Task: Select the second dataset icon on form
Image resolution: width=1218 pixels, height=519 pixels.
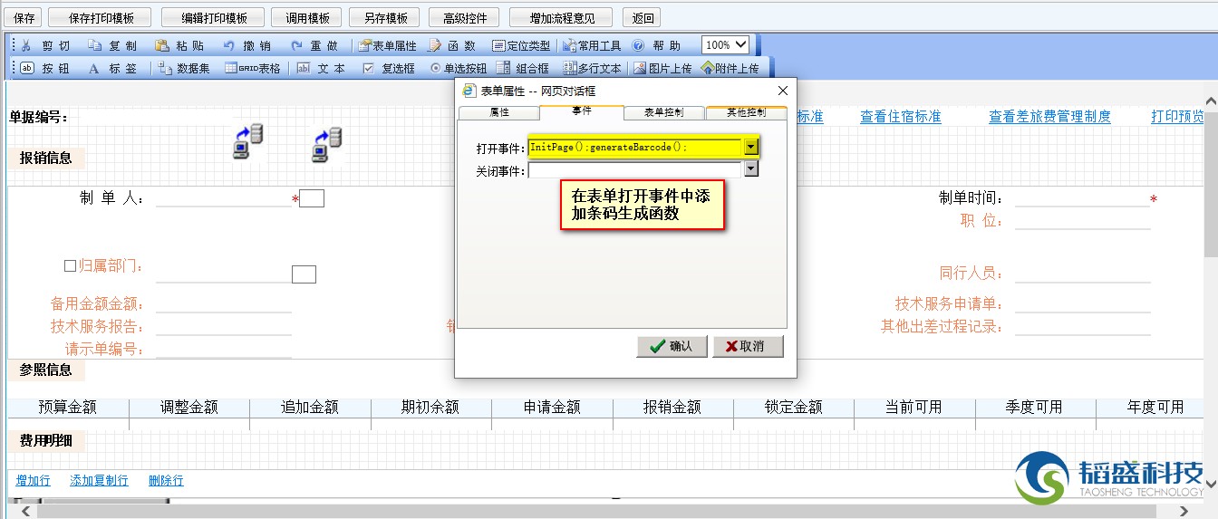Action: click(x=327, y=145)
